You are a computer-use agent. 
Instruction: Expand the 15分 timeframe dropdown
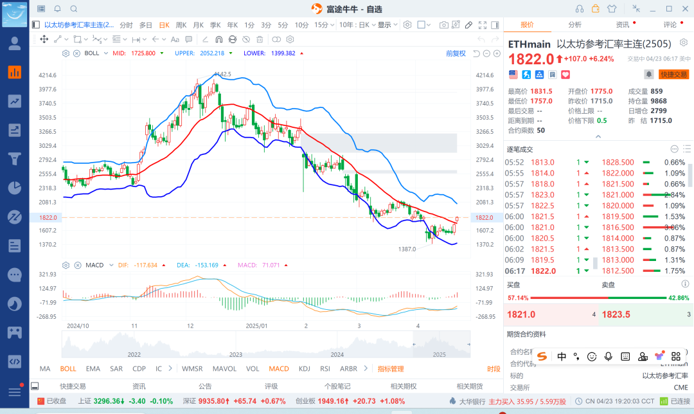[x=332, y=25]
